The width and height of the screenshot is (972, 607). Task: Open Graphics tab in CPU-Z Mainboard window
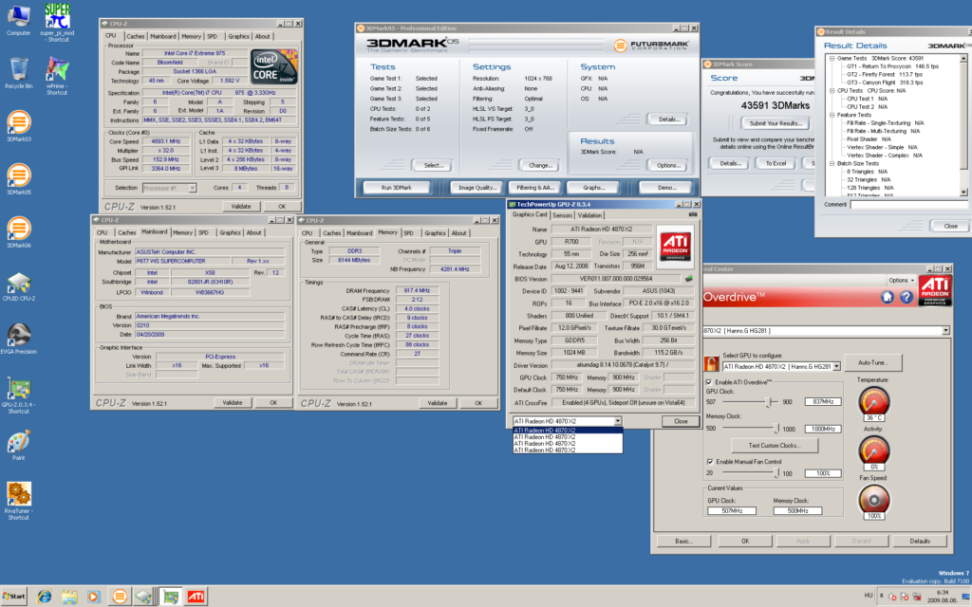click(230, 233)
